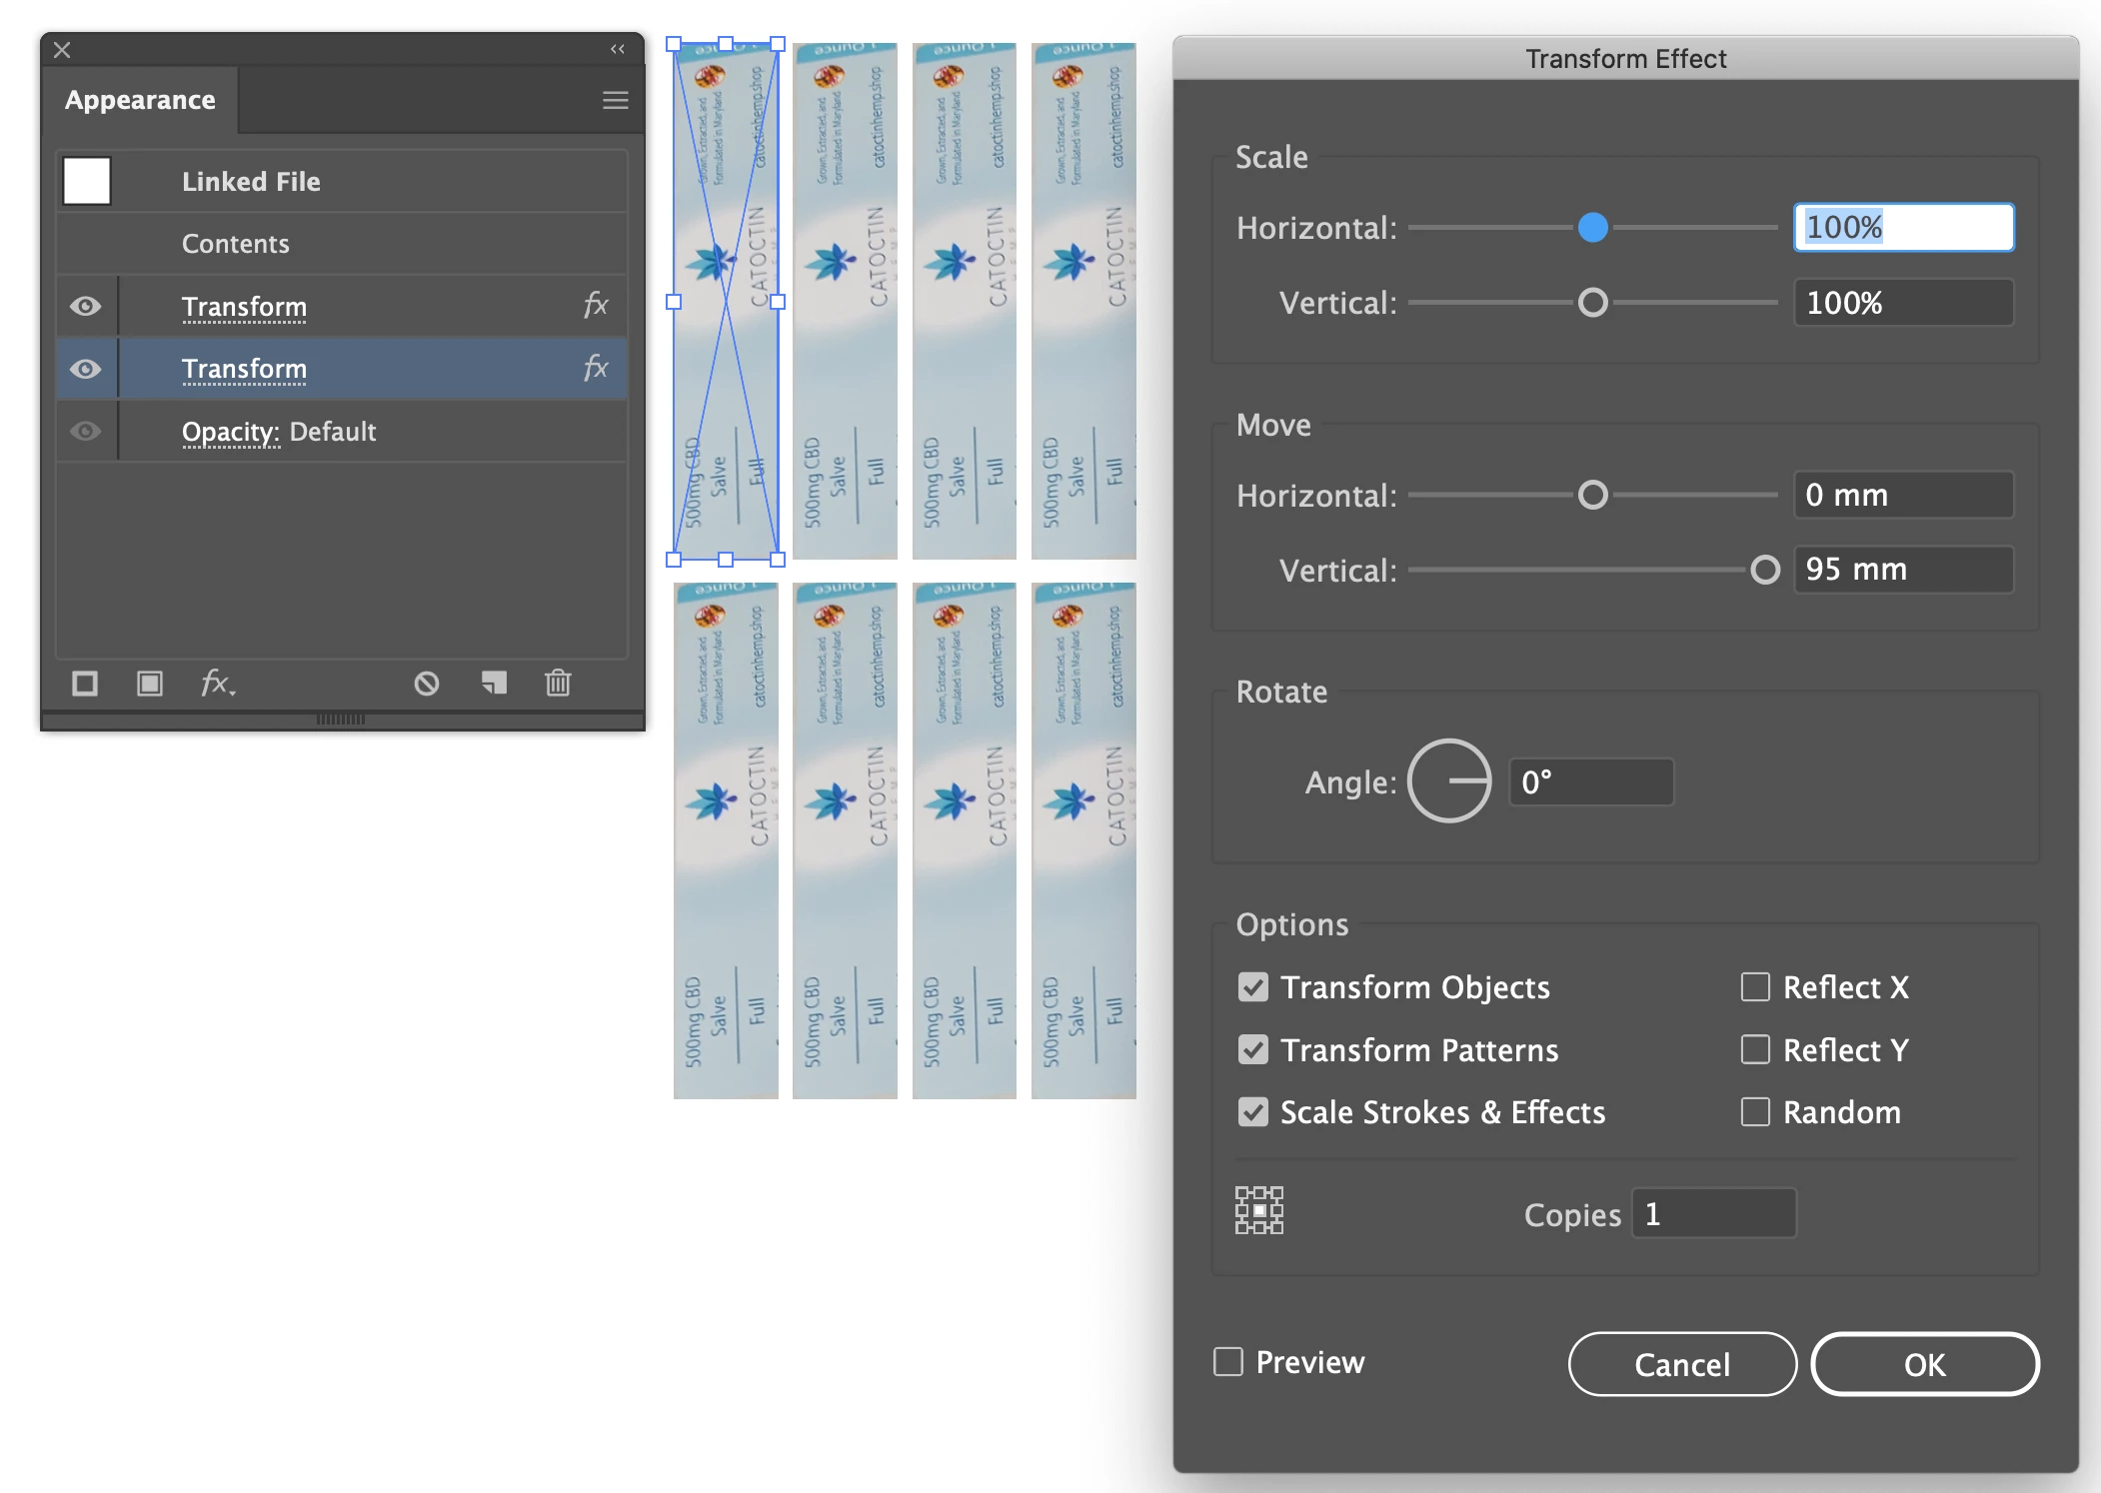Hide the first Transform effect eye icon
This screenshot has height=1493, width=2101.
tap(86, 306)
